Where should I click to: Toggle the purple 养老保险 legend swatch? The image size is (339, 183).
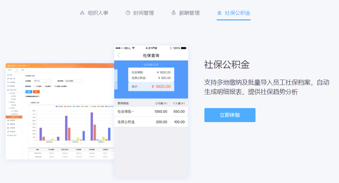(57, 106)
